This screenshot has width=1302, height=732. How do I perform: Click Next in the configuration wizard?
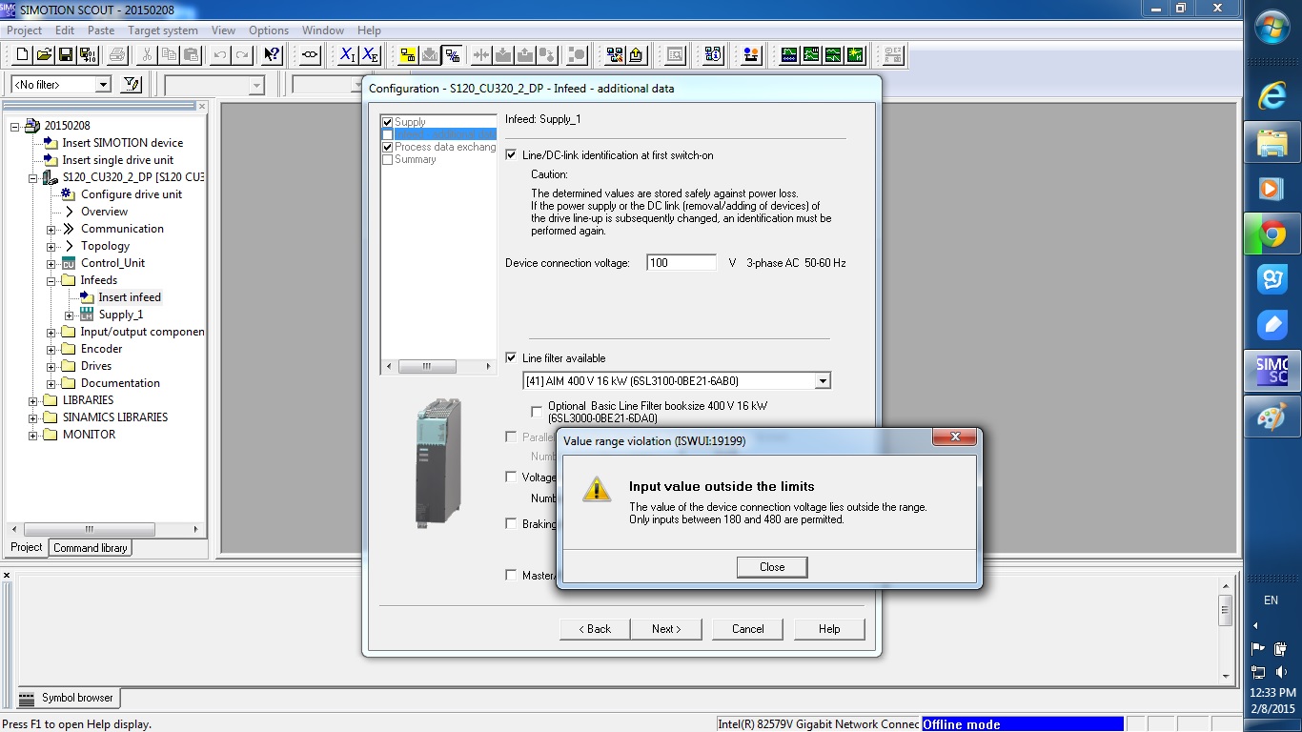(666, 629)
